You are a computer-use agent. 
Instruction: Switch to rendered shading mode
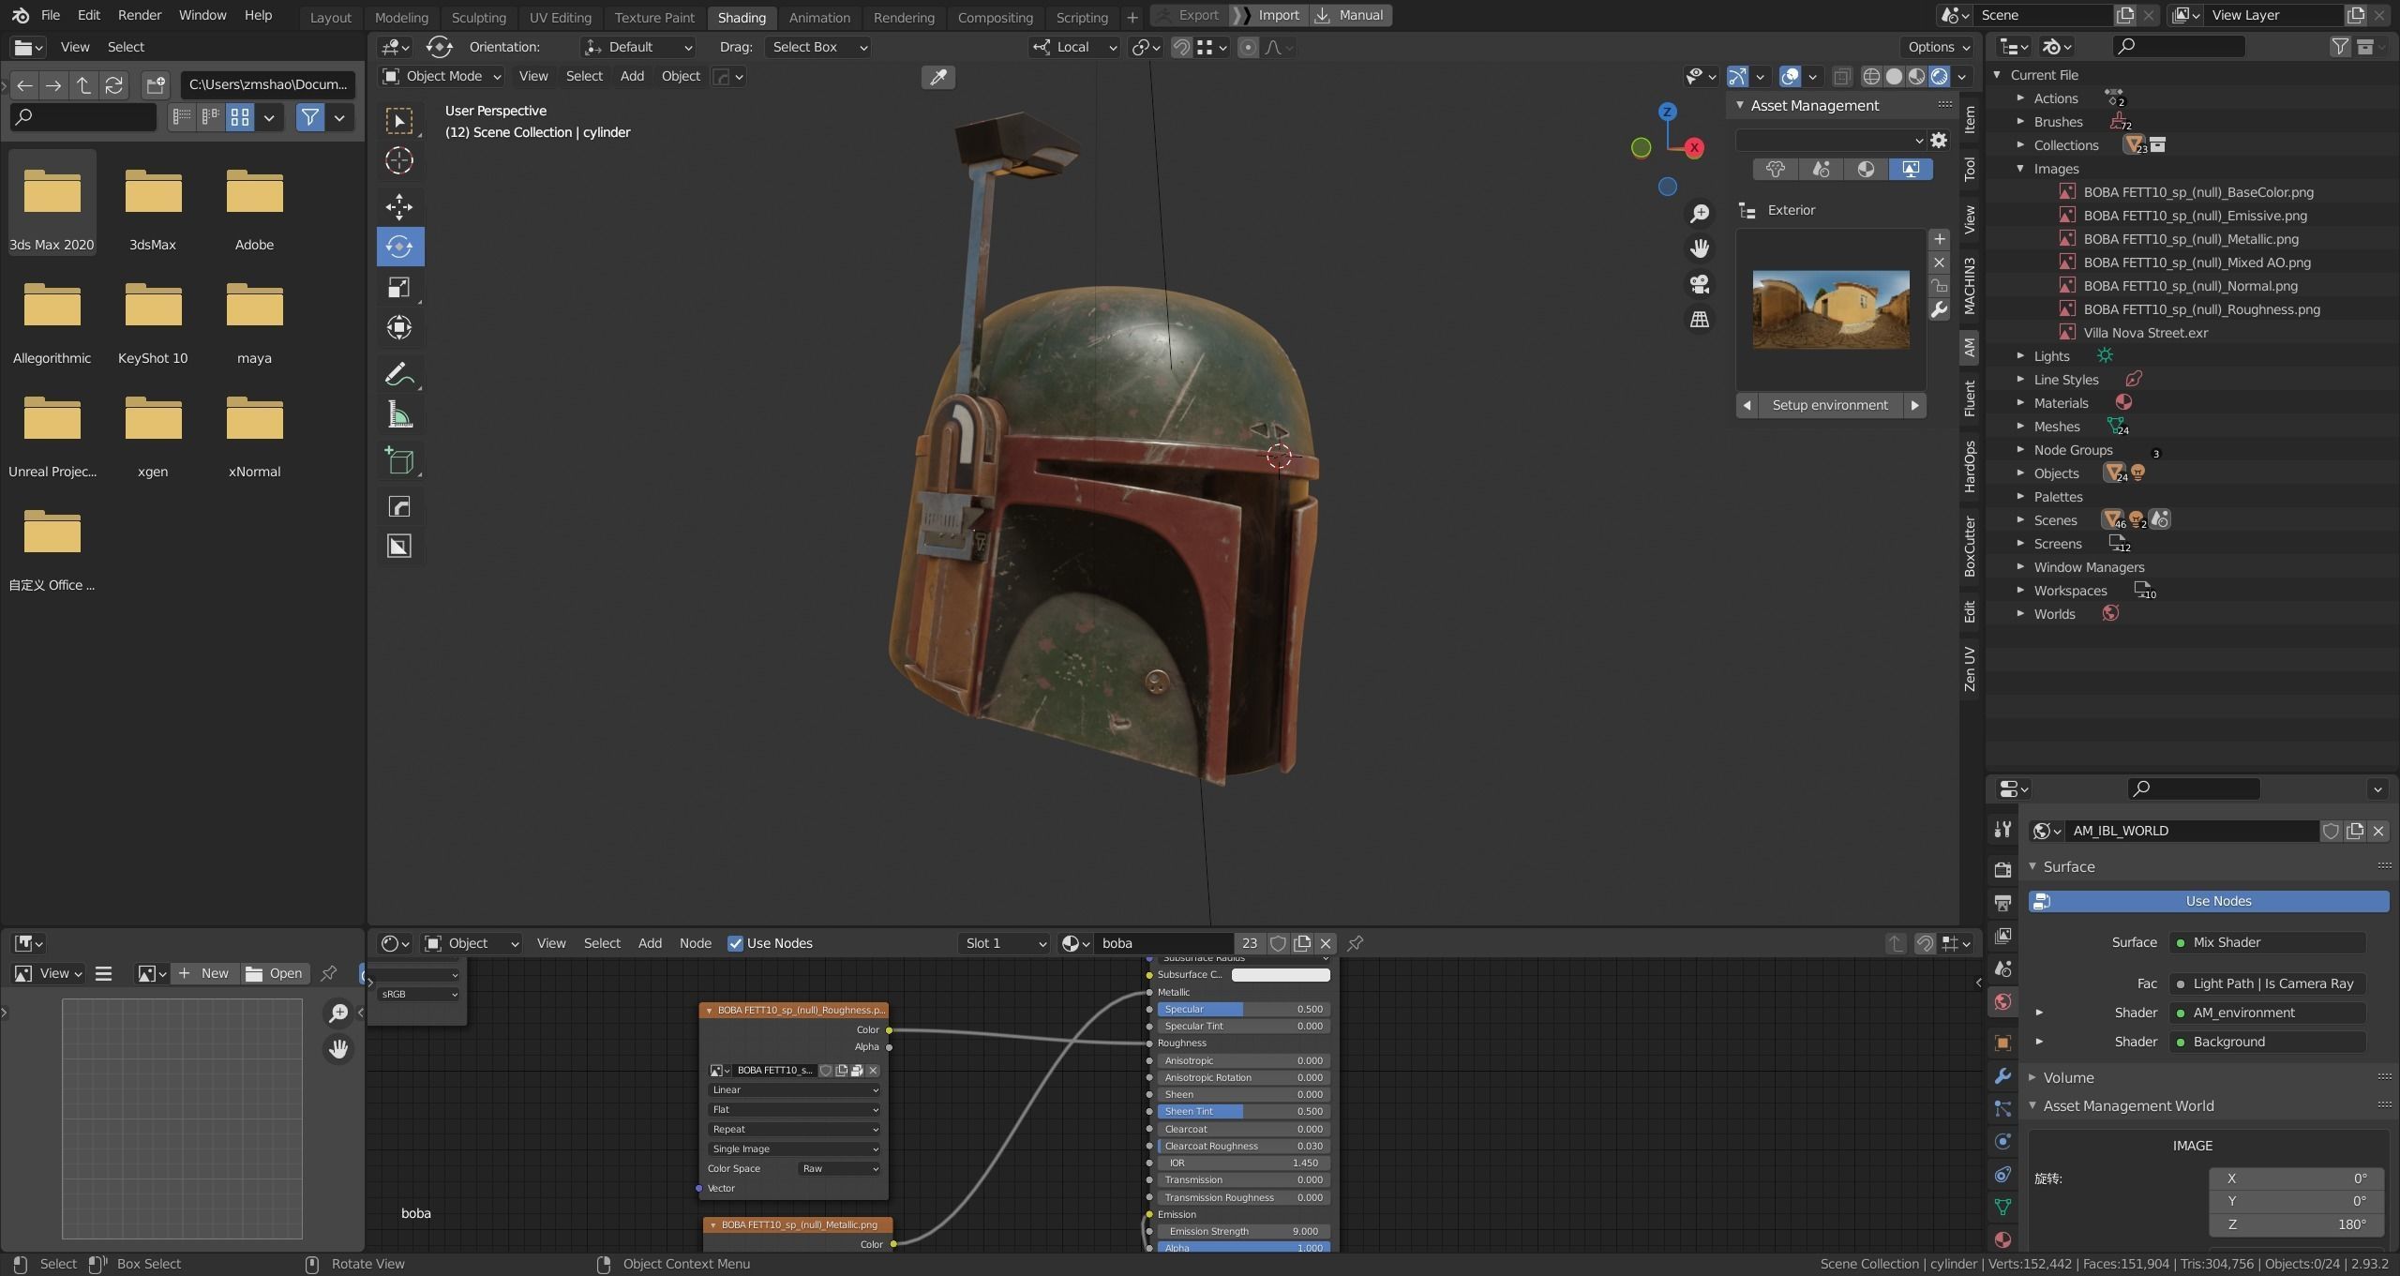tap(1939, 76)
